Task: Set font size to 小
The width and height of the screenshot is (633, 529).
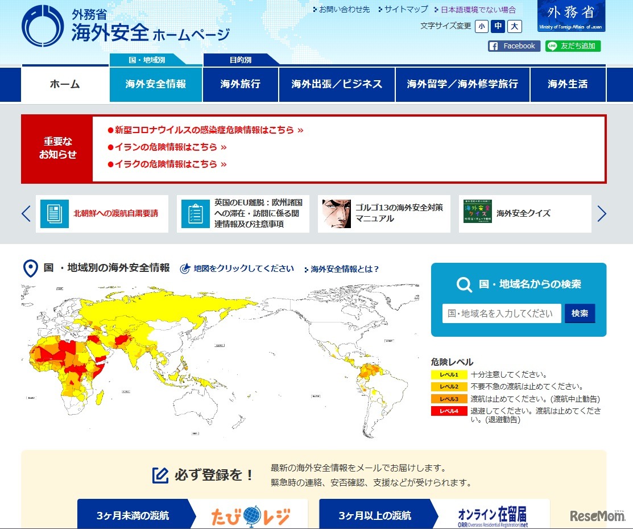Action: click(481, 26)
